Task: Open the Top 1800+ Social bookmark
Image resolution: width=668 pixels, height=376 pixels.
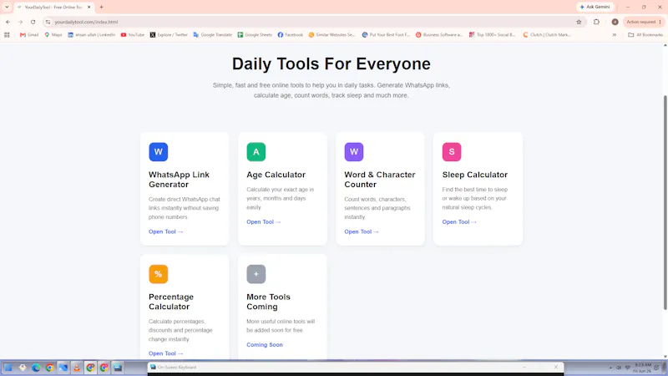Action: pyautogui.click(x=492, y=35)
